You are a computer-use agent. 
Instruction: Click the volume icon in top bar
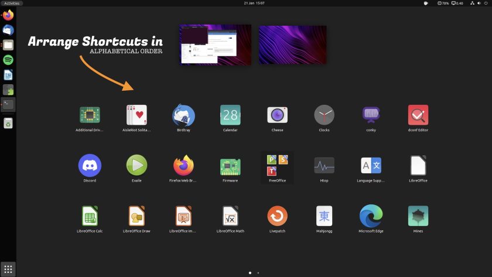pos(479,3)
